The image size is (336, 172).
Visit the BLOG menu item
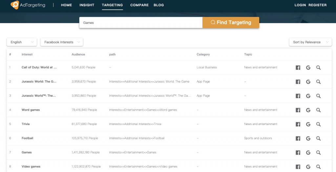pos(159,5)
